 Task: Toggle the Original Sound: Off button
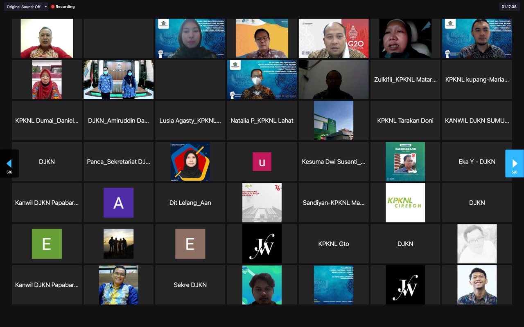pyautogui.click(x=23, y=7)
